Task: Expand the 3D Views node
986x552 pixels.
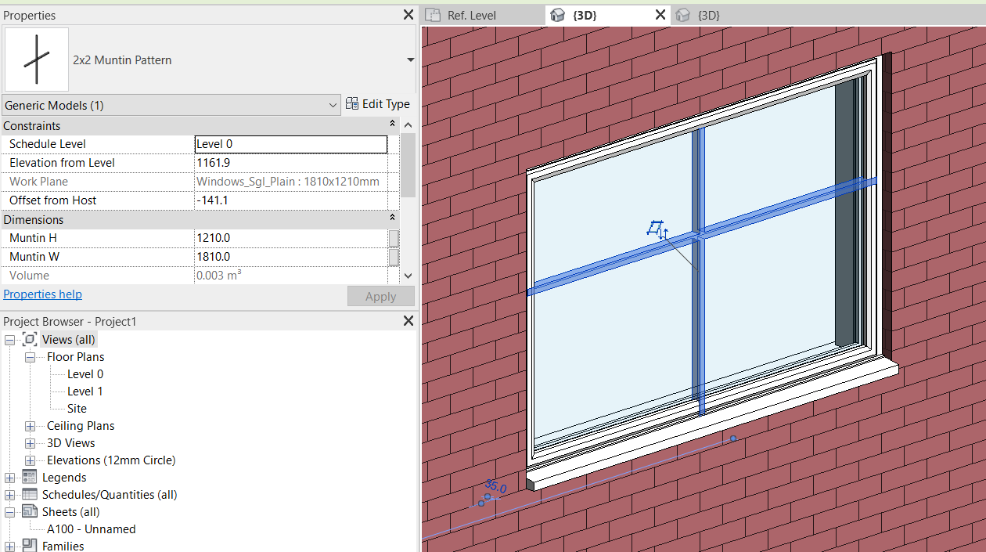Action: click(30, 442)
